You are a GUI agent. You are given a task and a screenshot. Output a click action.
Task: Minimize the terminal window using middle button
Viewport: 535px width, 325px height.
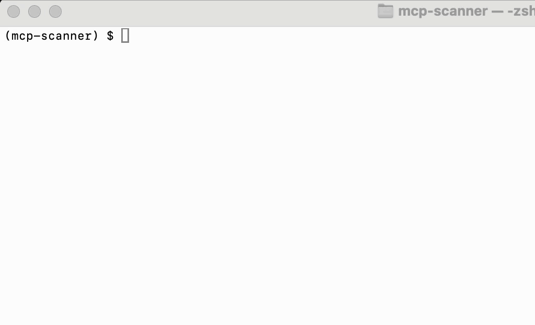tap(34, 11)
